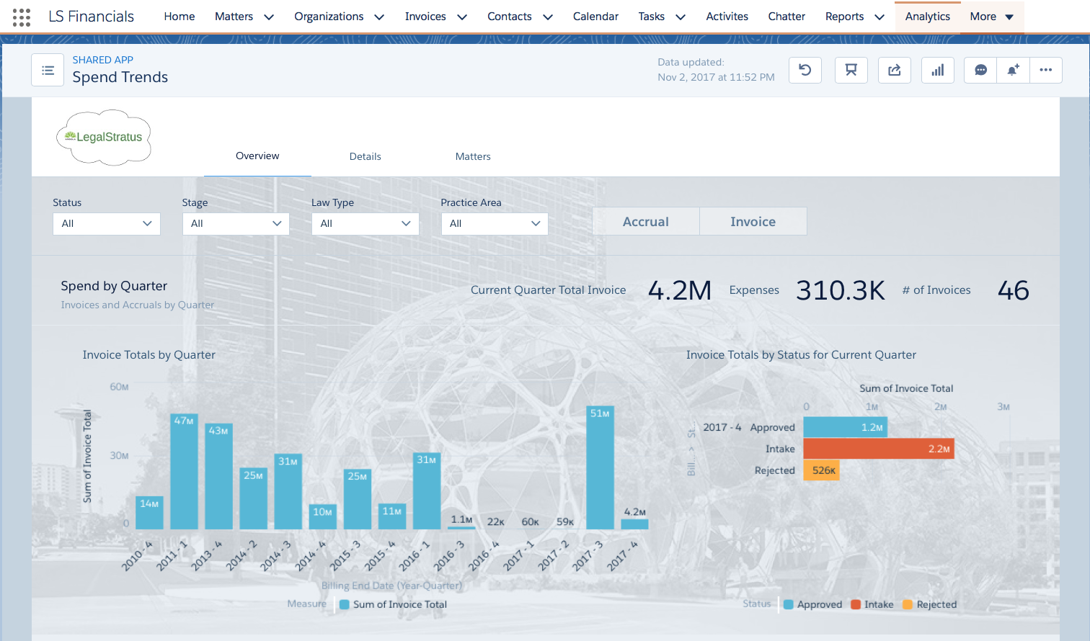Click the bookmark view icon

click(851, 70)
